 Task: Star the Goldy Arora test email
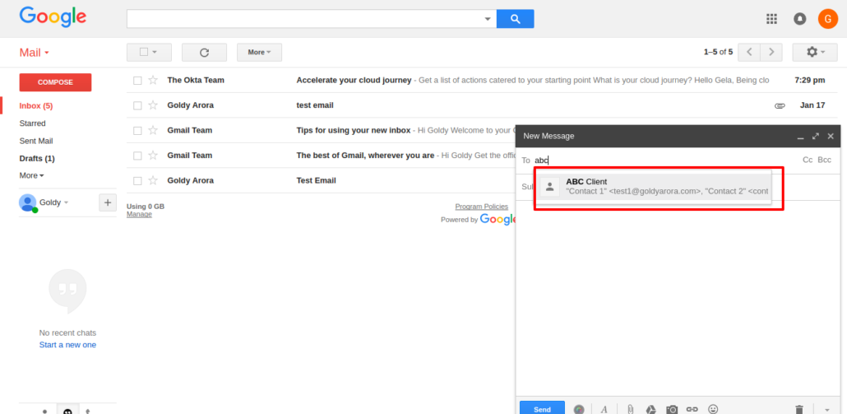pyautogui.click(x=153, y=105)
